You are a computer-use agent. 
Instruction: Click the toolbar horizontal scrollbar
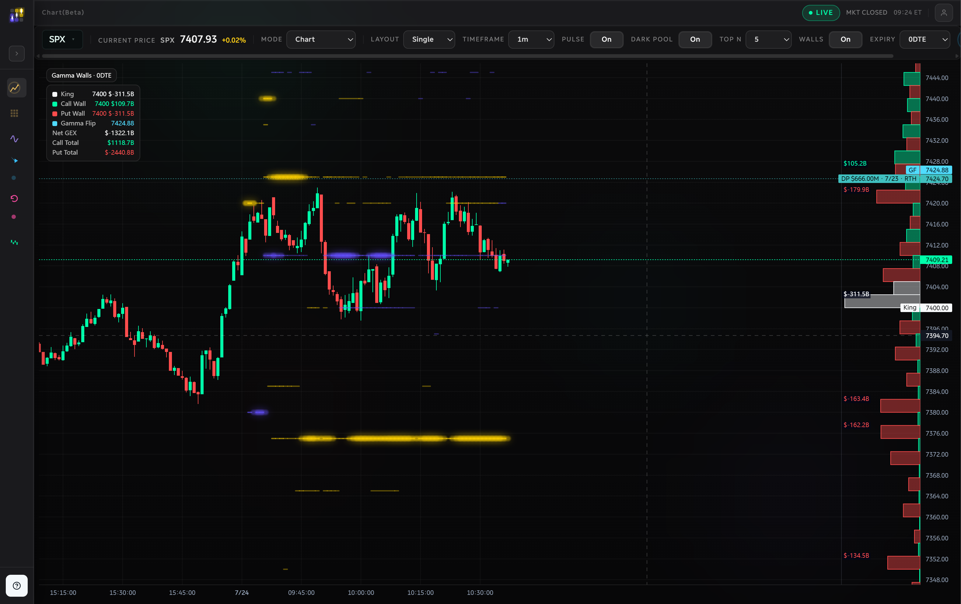coord(467,56)
